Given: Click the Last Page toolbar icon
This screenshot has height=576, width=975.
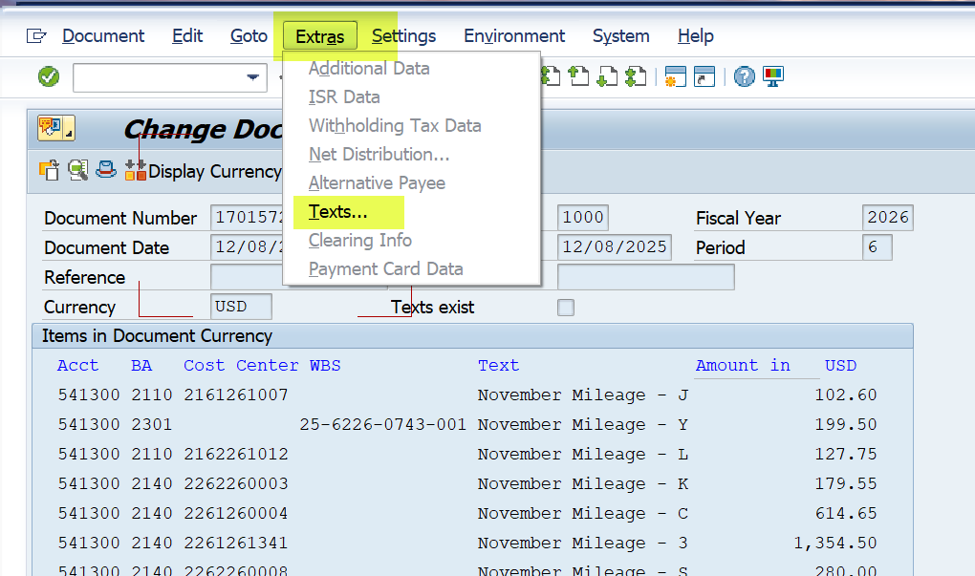Looking at the screenshot, I should (x=635, y=77).
